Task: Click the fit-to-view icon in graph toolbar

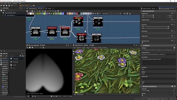Action: point(27,11)
